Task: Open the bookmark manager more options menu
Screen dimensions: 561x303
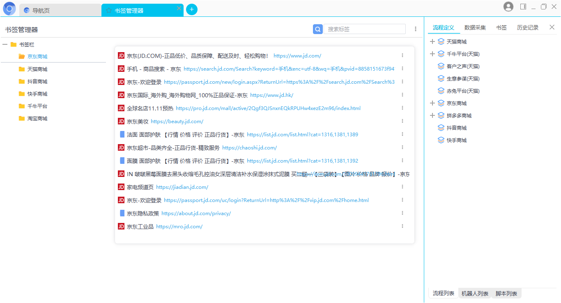Action: (x=416, y=29)
